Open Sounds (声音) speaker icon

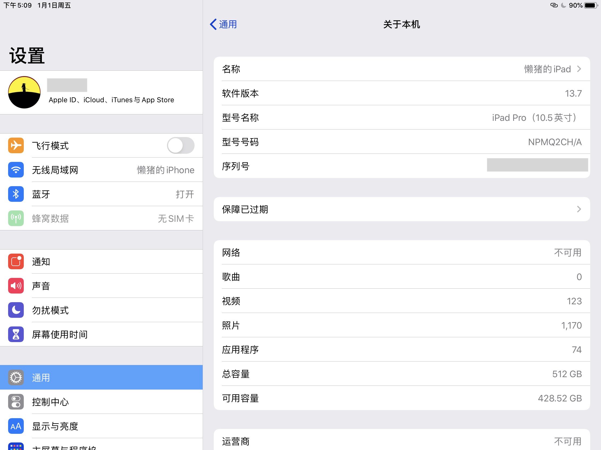16,286
